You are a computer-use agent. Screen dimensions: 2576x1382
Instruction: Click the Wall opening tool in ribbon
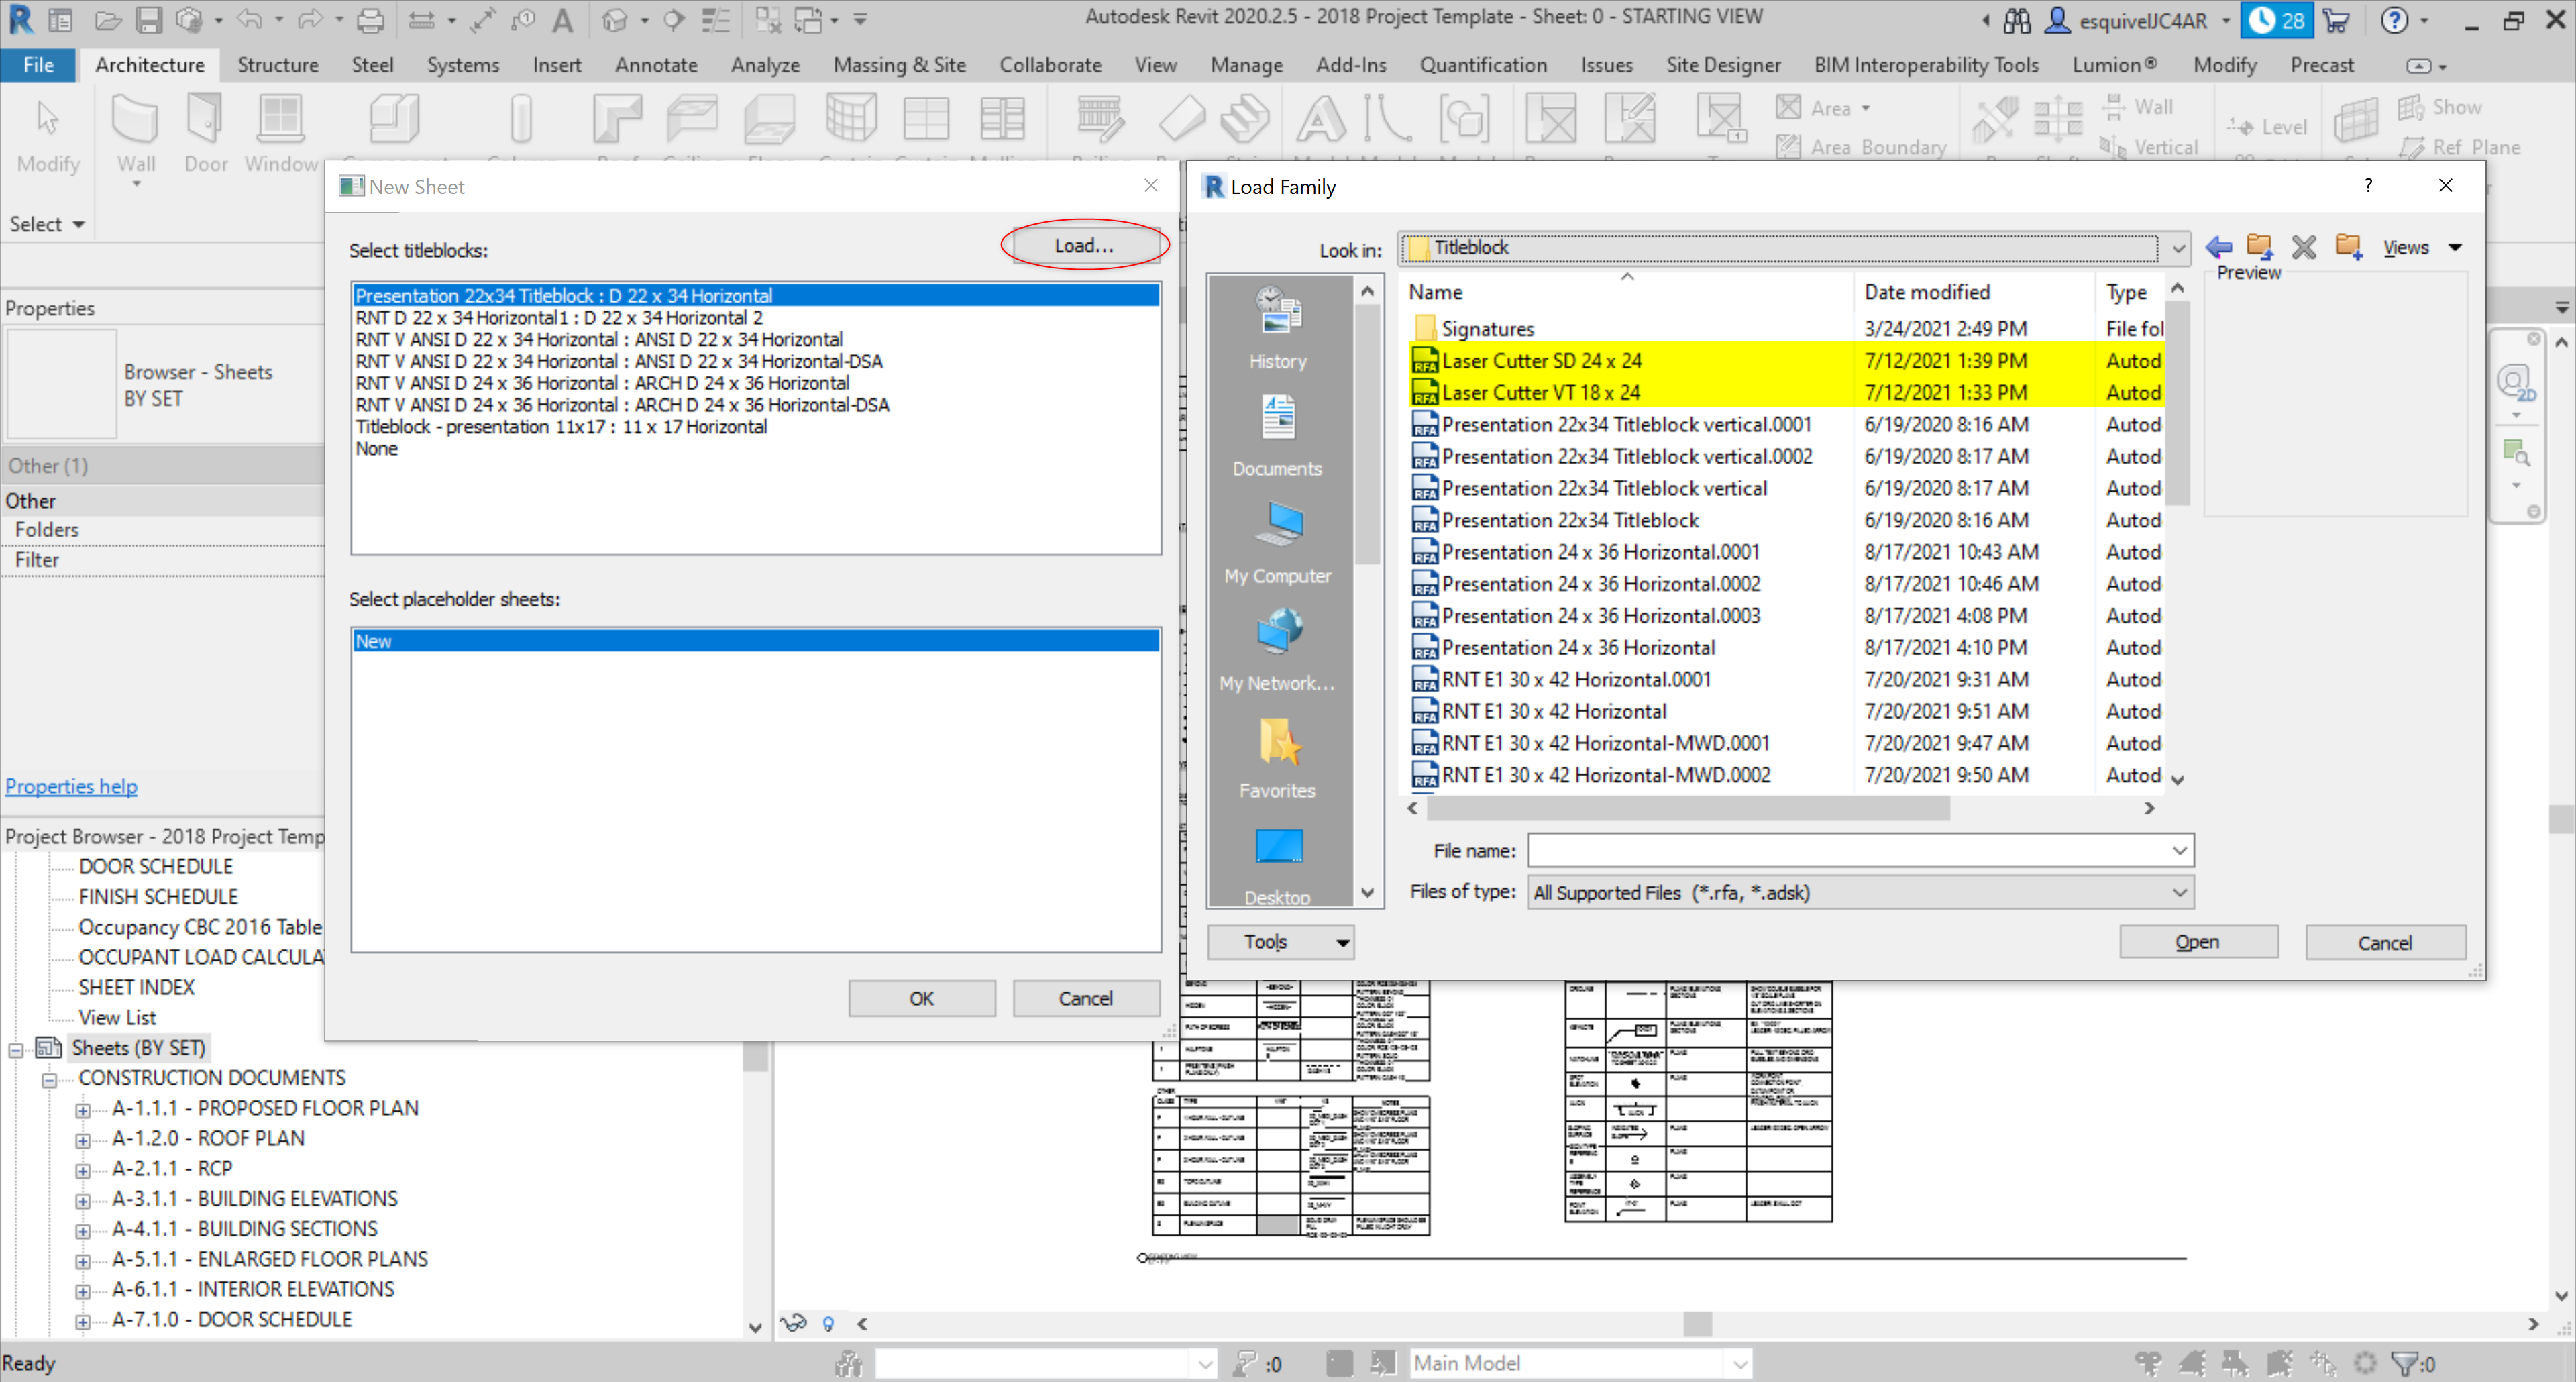click(2138, 106)
